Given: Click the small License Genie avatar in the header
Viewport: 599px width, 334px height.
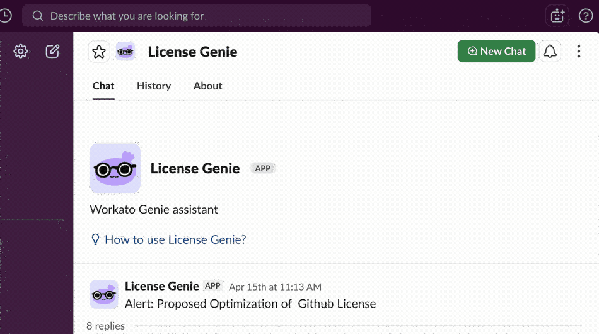Looking at the screenshot, I should tap(125, 52).
